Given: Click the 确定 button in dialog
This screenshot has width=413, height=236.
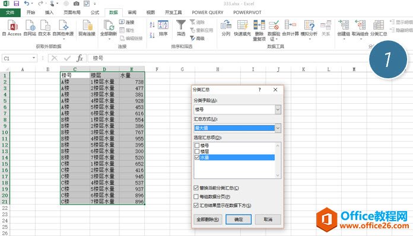Looking at the screenshot, I should [x=239, y=219].
